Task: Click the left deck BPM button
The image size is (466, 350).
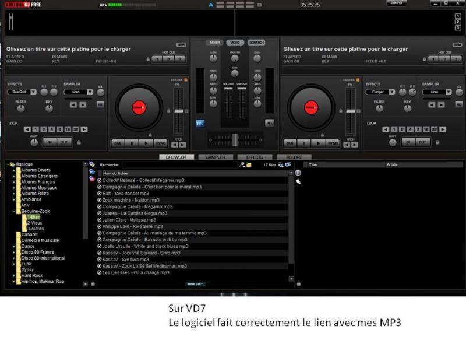Action: coord(181,45)
